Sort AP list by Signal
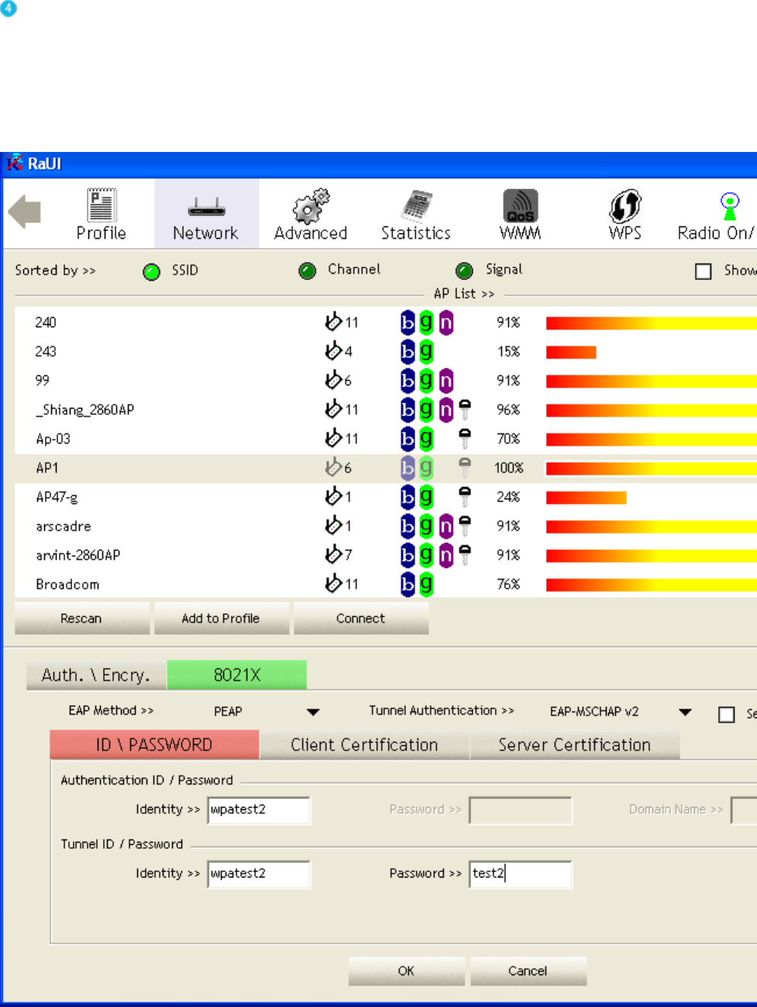This screenshot has width=757, height=1007. (x=464, y=271)
